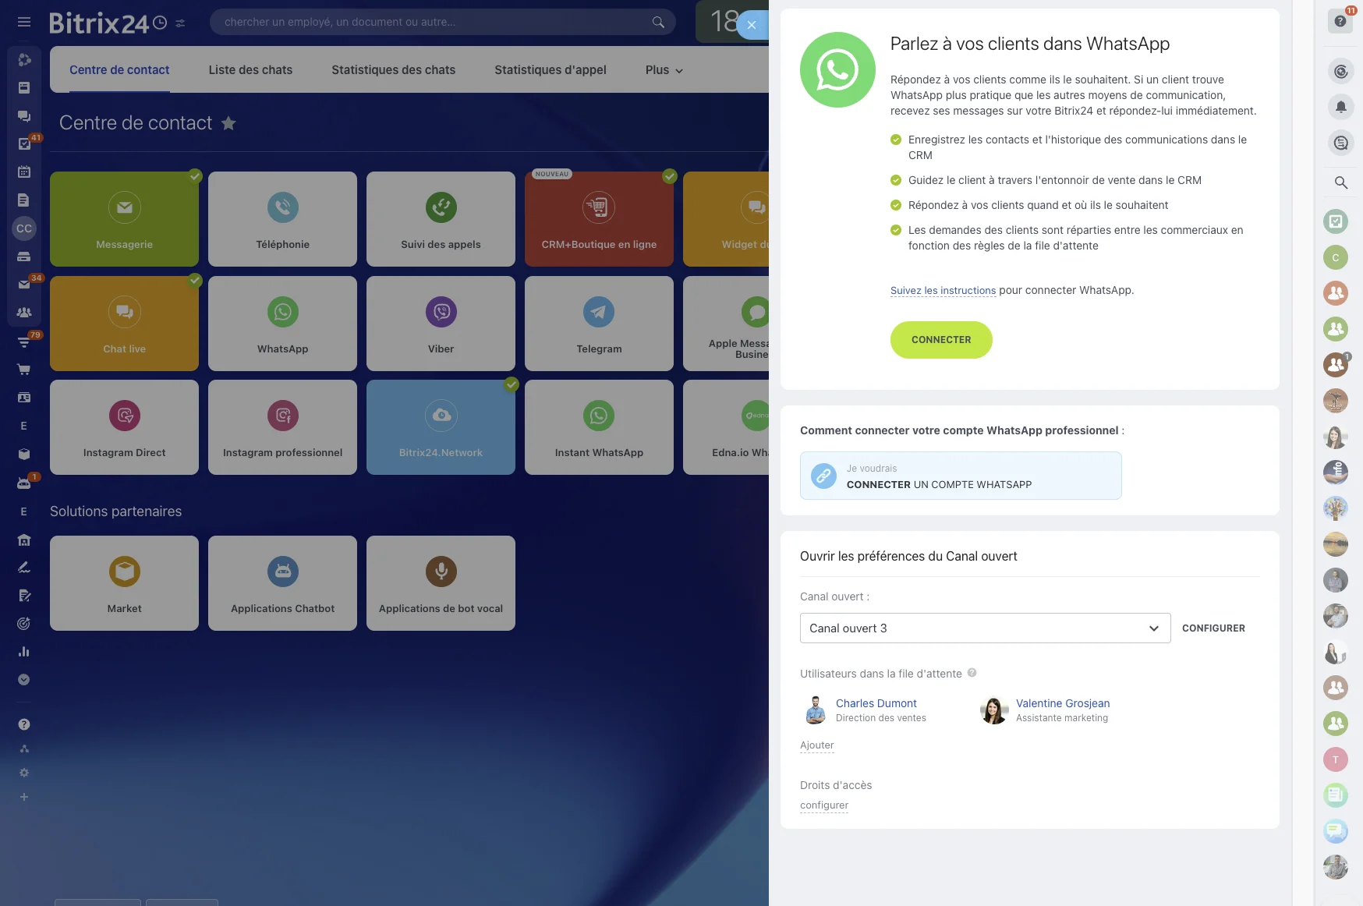Click Ajouter to add queue user
This screenshot has width=1363, height=906.
(816, 745)
